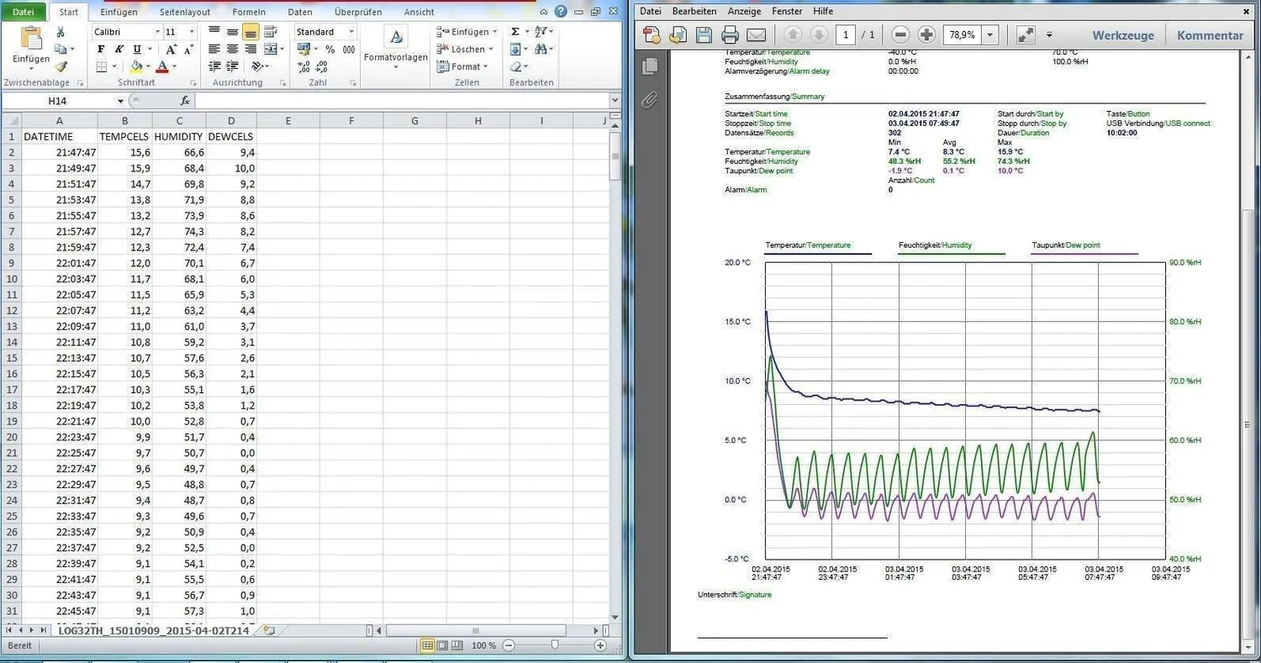Viewport: 1261px width, 663px height.
Task: Click the Format Painter brush icon
Action: click(x=61, y=66)
